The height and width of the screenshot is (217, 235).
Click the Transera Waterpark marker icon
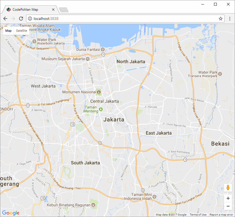coord(220,74)
